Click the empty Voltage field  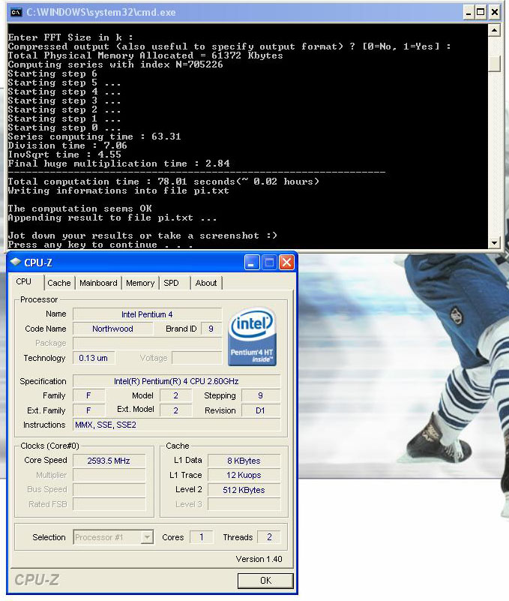coord(197,358)
